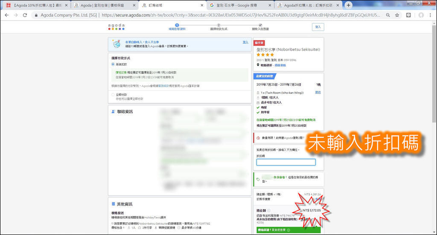
Task: Close the 訂房結帳 tab
Action: tap(202, 5)
